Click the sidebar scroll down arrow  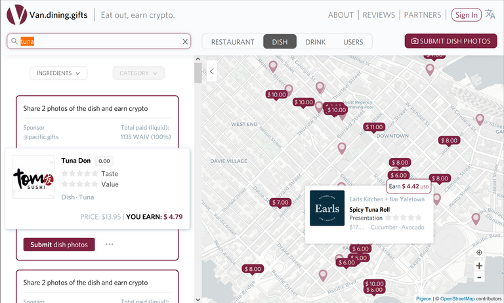click(198, 300)
